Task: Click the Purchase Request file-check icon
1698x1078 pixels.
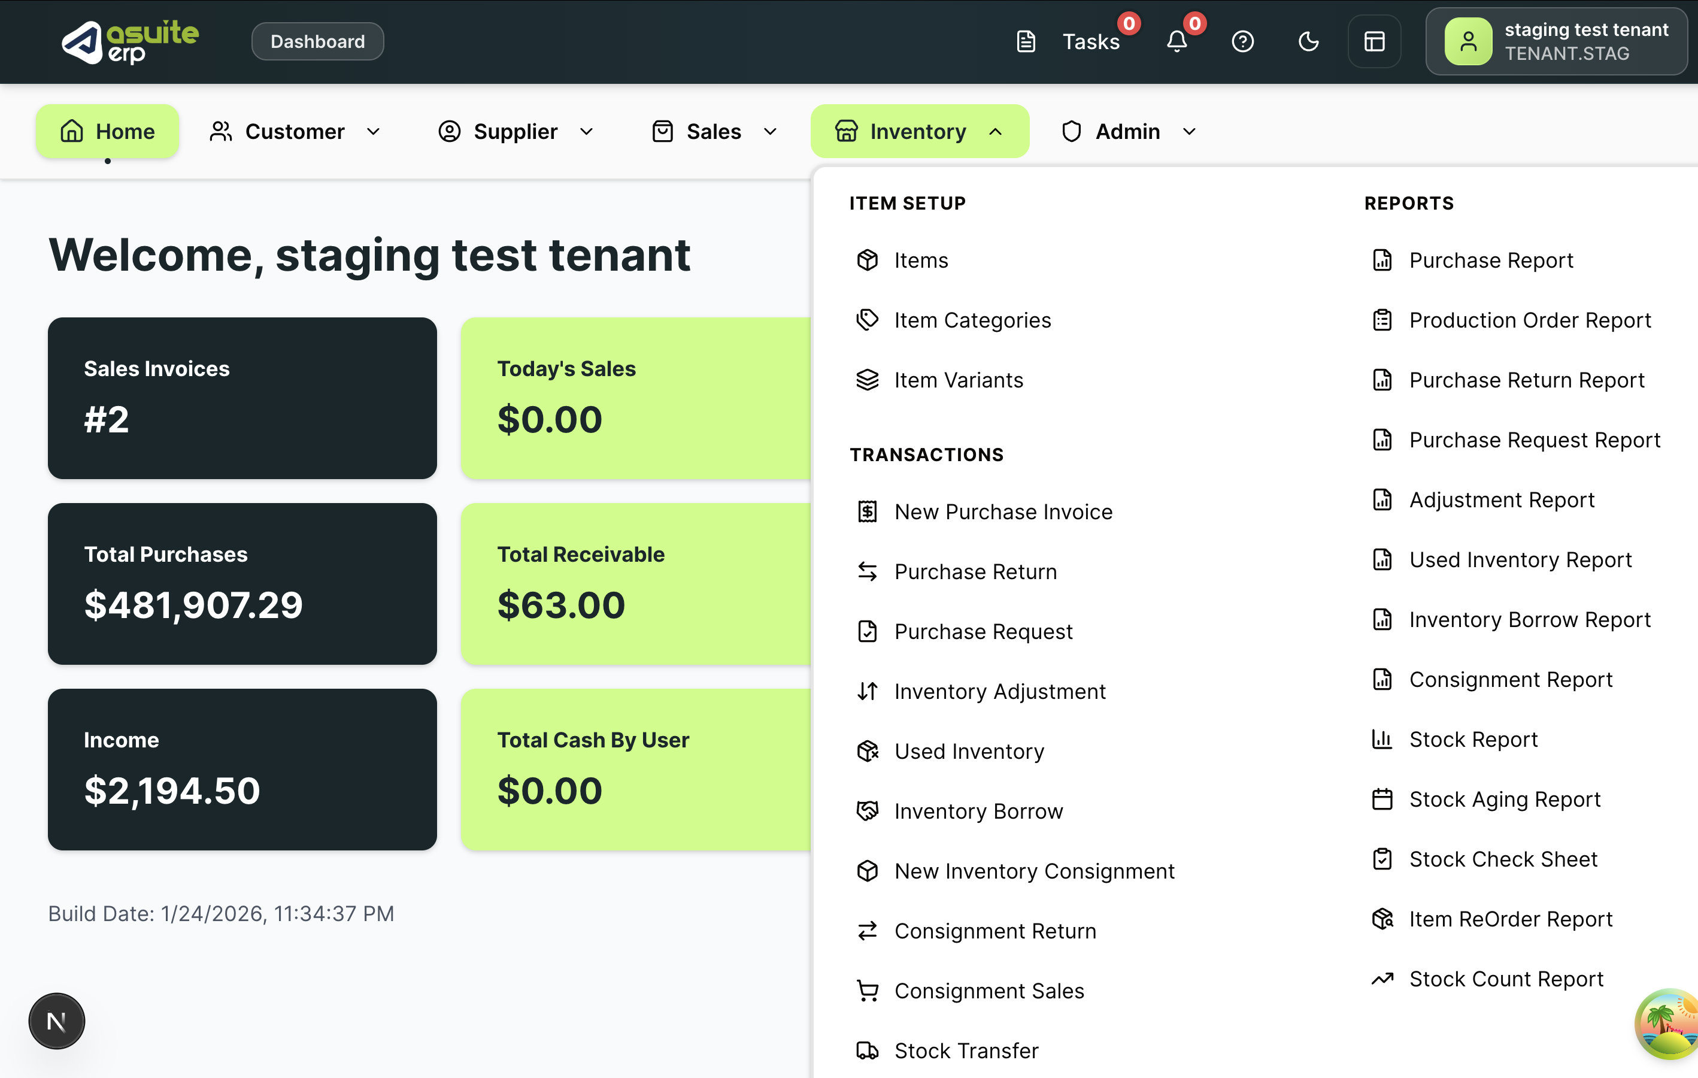Action: [868, 631]
